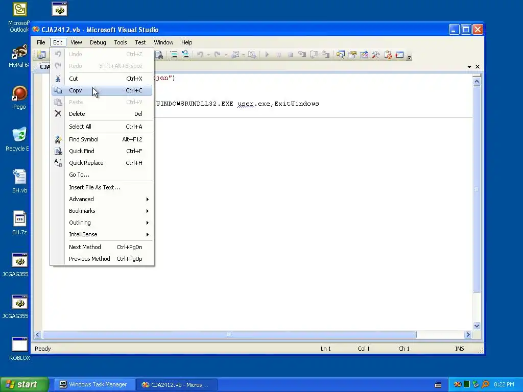Viewport: 523px width, 392px height.
Task: Open the Tools menu
Action: [121, 42]
